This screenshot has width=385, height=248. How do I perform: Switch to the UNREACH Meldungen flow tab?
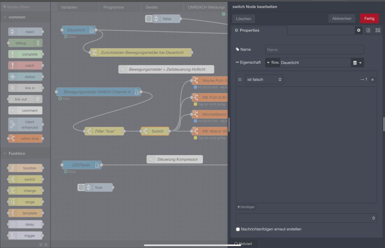point(207,7)
